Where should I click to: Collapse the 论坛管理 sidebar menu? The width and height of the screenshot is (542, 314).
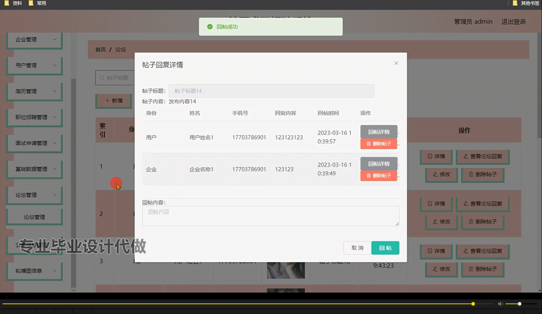click(34, 195)
